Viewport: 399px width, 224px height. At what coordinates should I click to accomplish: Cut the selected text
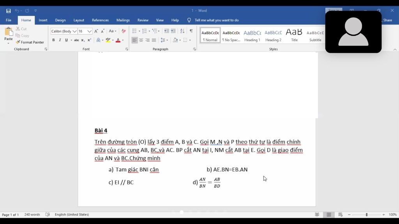click(21, 29)
